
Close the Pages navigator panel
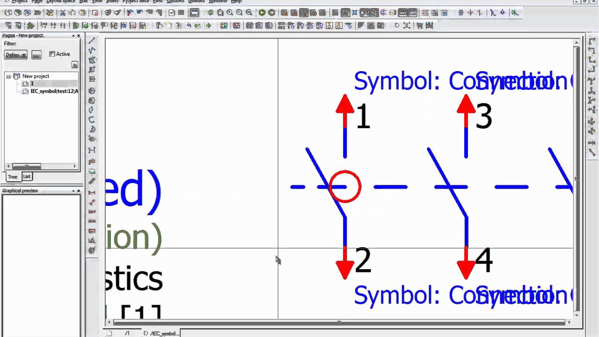[79, 36]
